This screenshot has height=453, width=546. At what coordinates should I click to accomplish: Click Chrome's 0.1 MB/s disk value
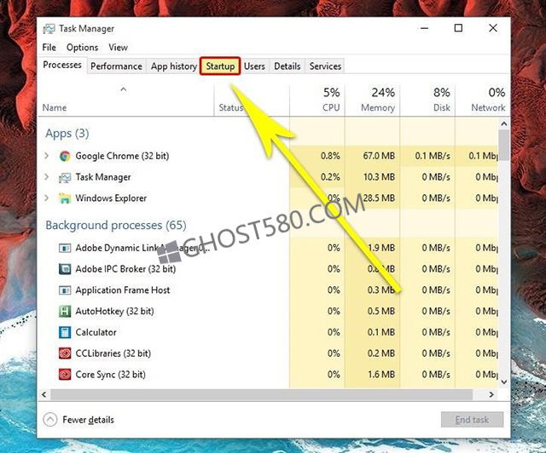tap(433, 156)
